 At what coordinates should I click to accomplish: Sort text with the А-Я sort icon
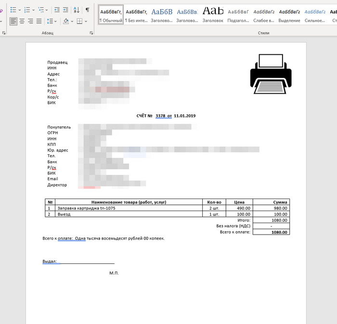pyautogui.click(x=77, y=10)
